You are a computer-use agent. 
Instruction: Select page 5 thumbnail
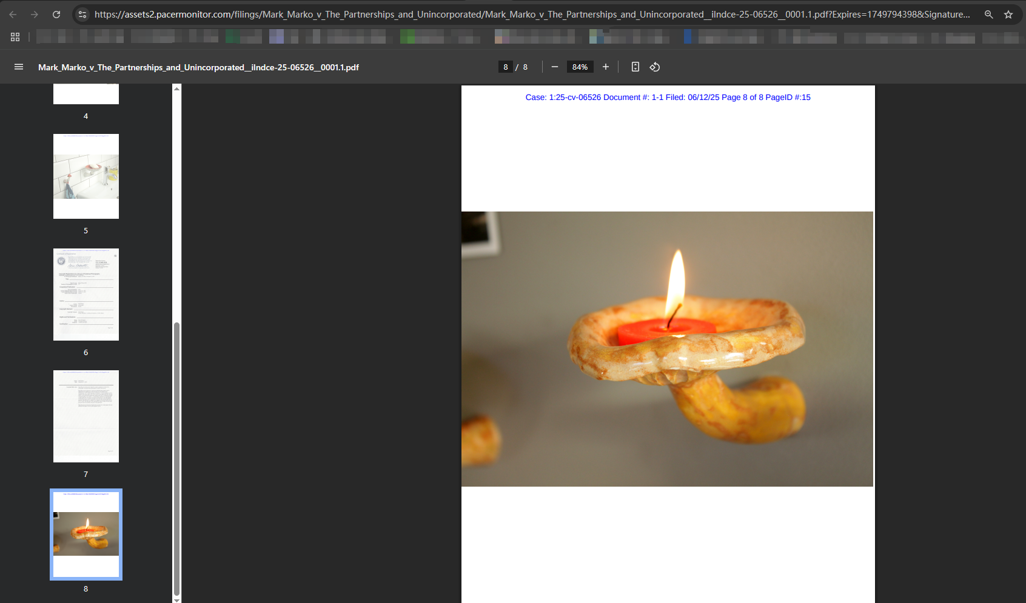click(x=86, y=176)
